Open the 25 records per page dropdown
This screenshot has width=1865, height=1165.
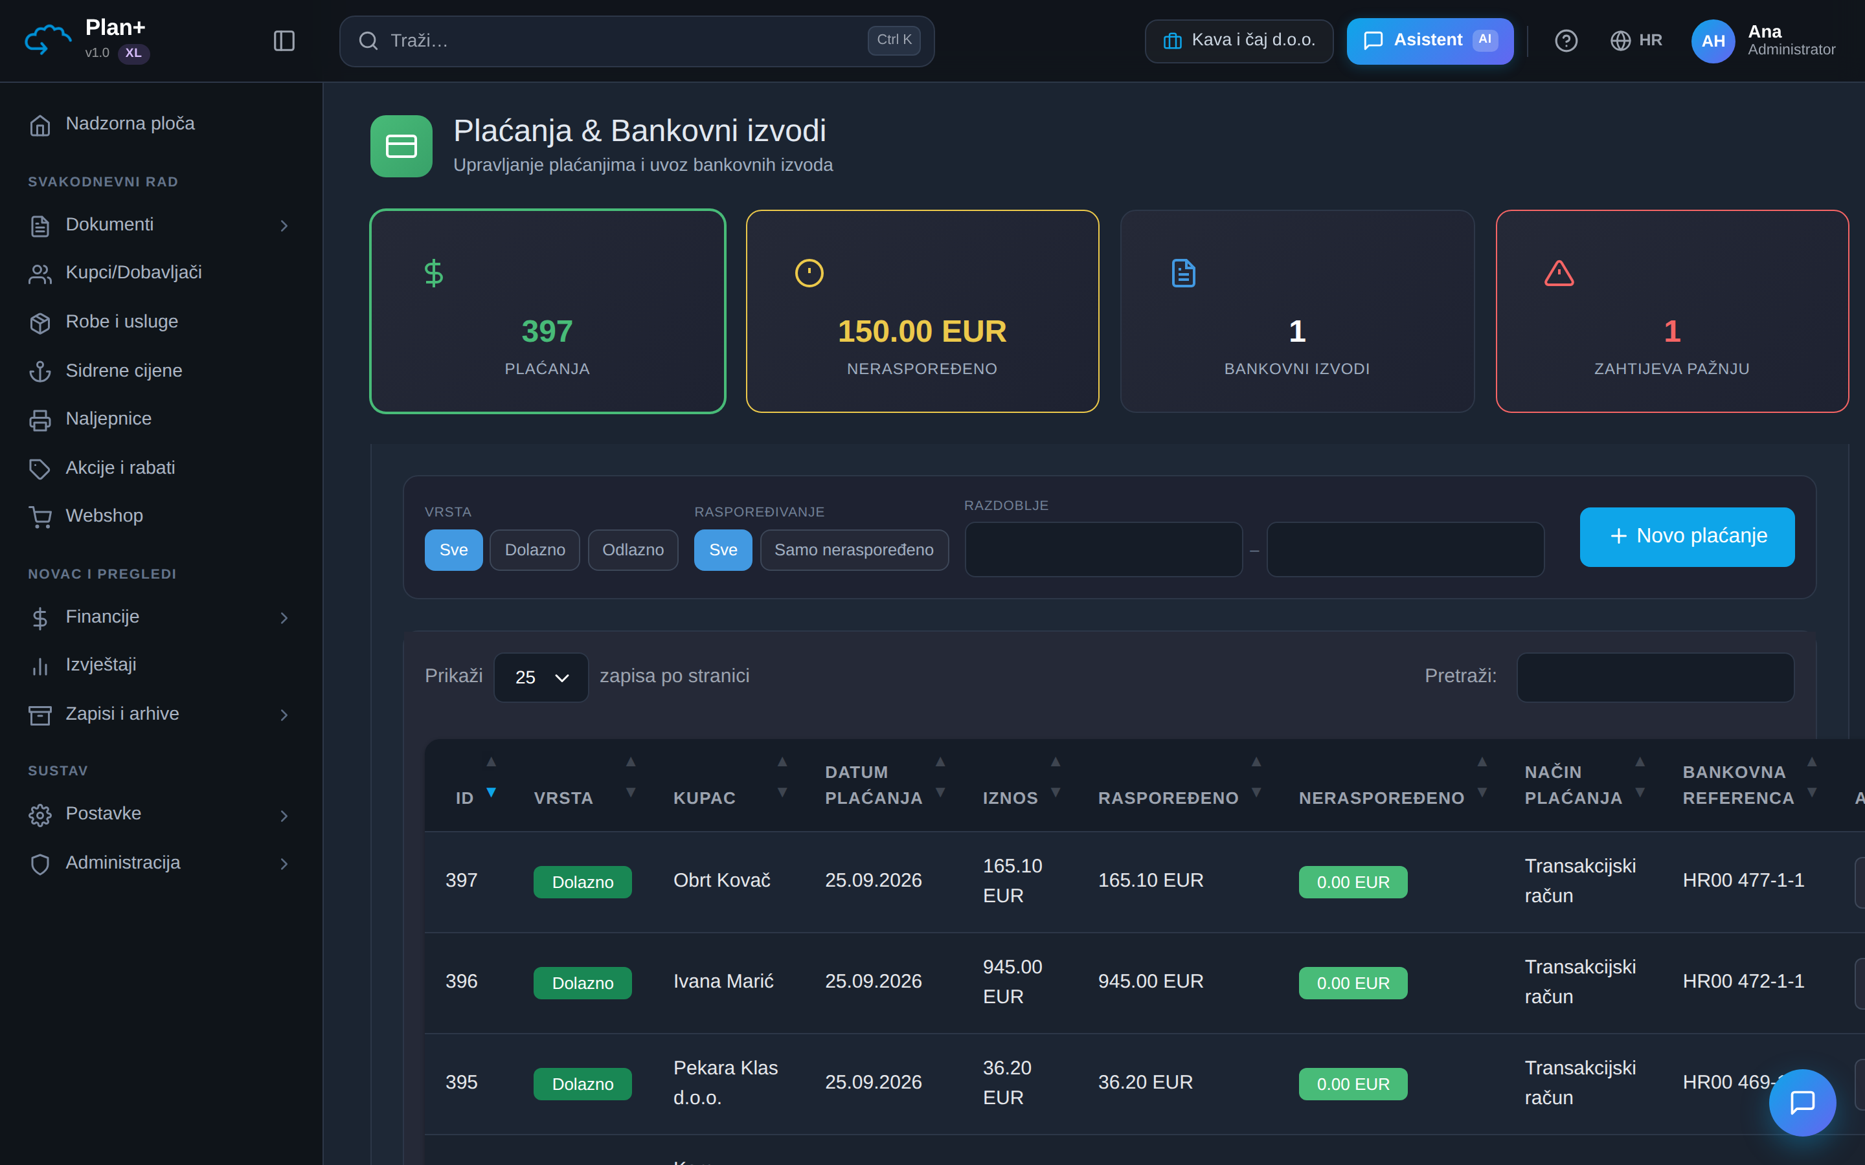click(x=541, y=677)
